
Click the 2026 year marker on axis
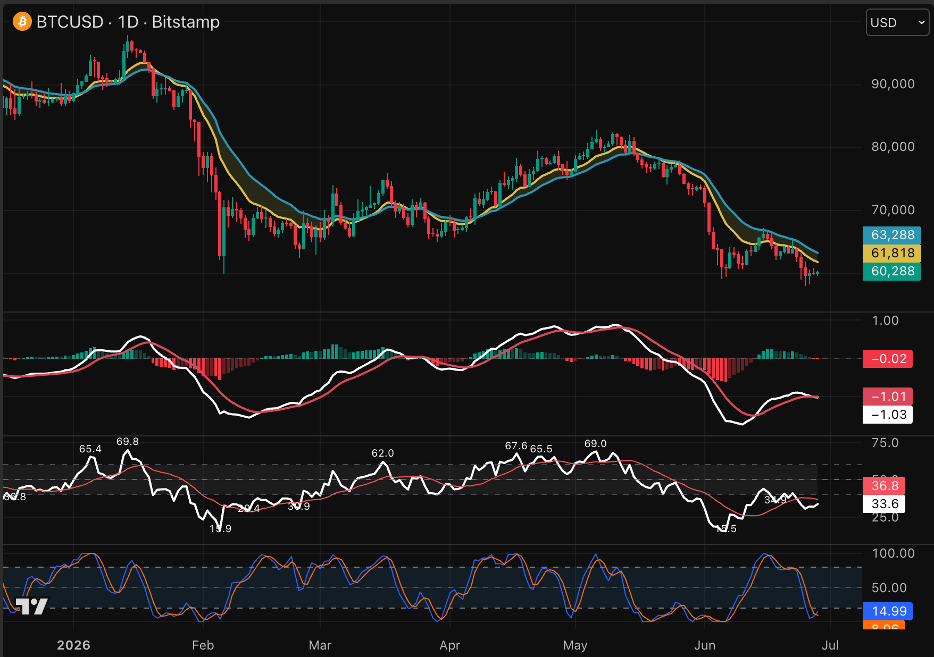pyautogui.click(x=73, y=645)
